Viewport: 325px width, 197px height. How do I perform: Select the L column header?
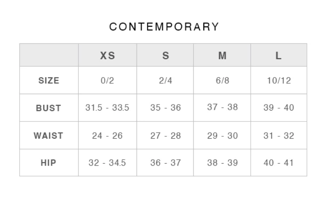pyautogui.click(x=278, y=55)
